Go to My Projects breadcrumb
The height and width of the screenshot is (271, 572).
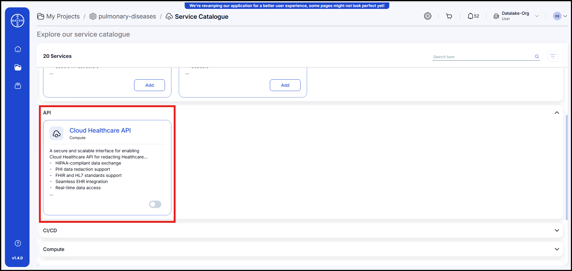click(x=63, y=16)
